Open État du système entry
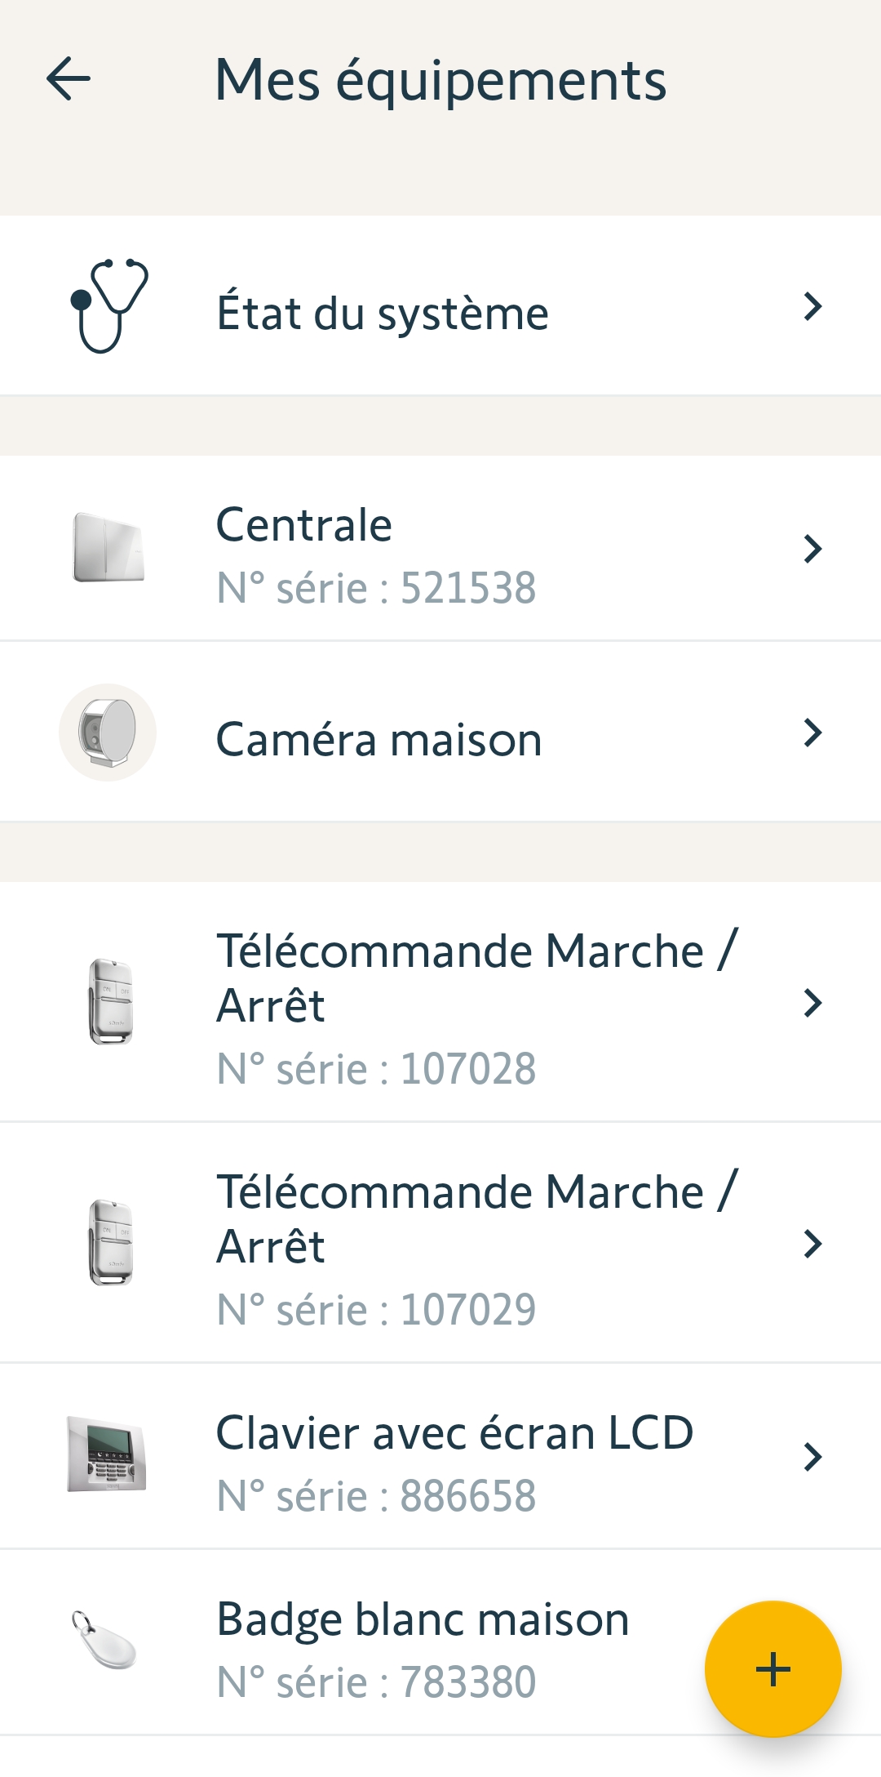The width and height of the screenshot is (881, 1777). pos(383,314)
